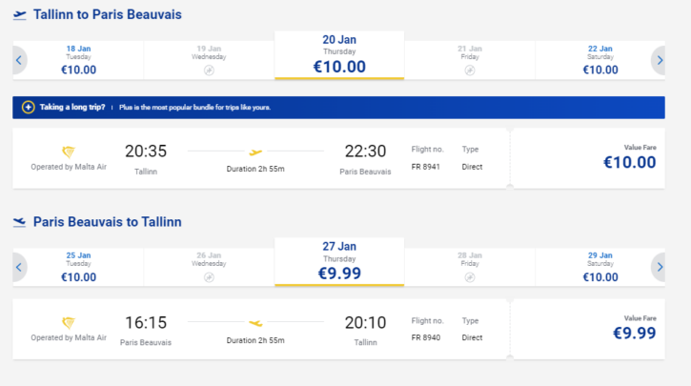Click the no-flight icon under 28 Jan Friday
The height and width of the screenshot is (386, 691).
tap(470, 277)
